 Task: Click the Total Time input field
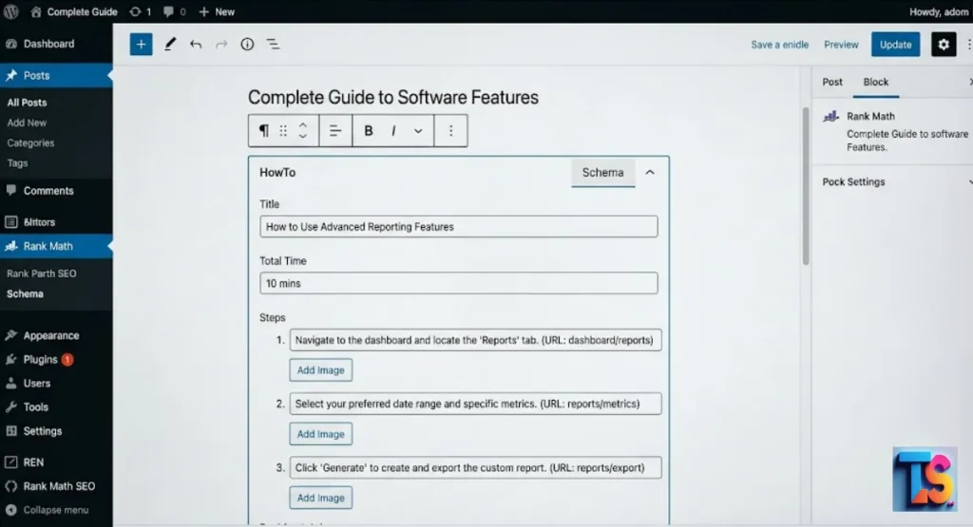tap(459, 283)
